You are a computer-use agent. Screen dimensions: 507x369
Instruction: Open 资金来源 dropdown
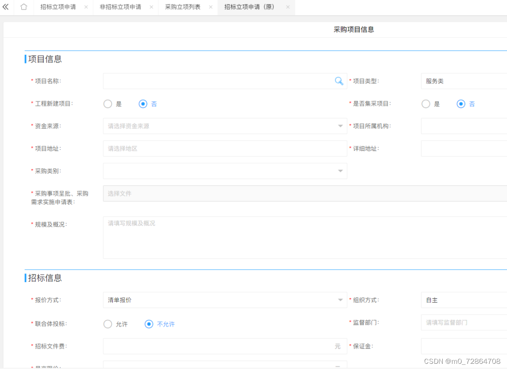coord(225,126)
